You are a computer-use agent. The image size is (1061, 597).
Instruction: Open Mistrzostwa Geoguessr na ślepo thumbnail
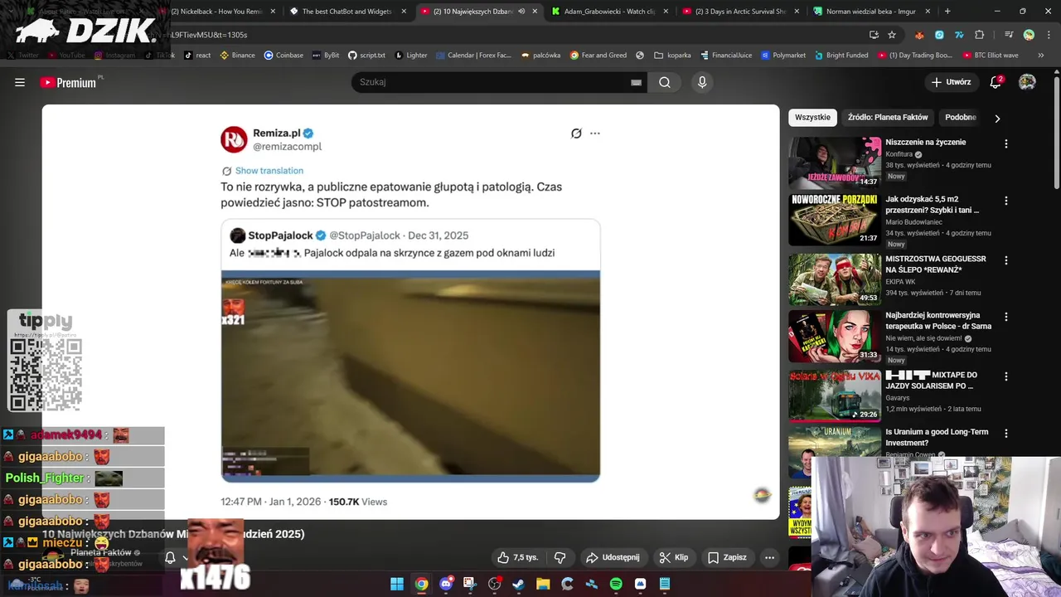point(835,279)
